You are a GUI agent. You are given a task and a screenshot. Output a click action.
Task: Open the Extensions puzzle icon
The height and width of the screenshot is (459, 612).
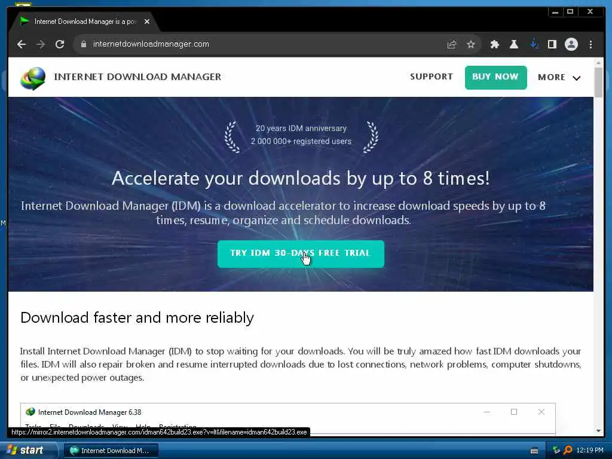click(494, 44)
